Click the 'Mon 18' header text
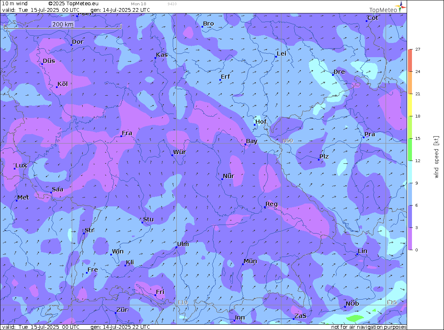The width and height of the screenshot is (444, 330). click(139, 4)
